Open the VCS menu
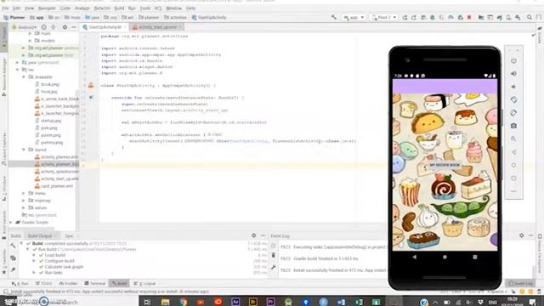Viewport: 544px width, 306px height. [158, 8]
